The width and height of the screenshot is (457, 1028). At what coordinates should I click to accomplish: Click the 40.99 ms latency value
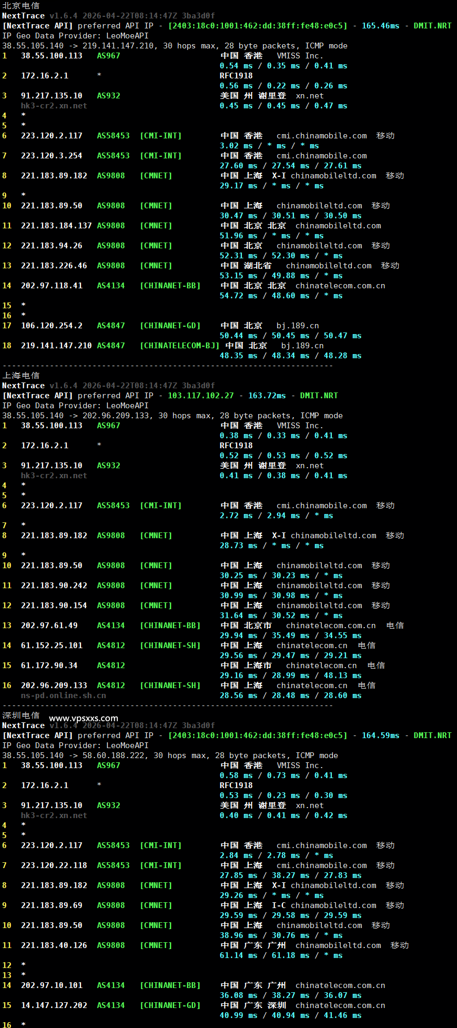coord(239,1015)
